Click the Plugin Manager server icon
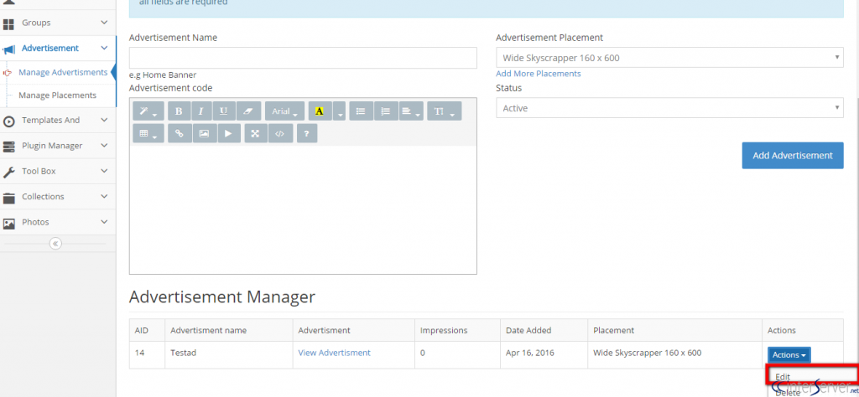The width and height of the screenshot is (859, 397). coord(8,147)
